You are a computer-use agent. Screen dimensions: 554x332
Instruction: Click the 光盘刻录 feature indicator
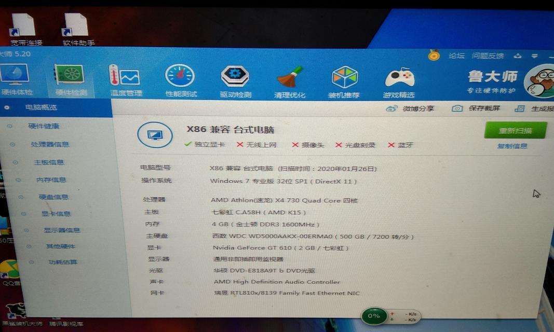[356, 145]
